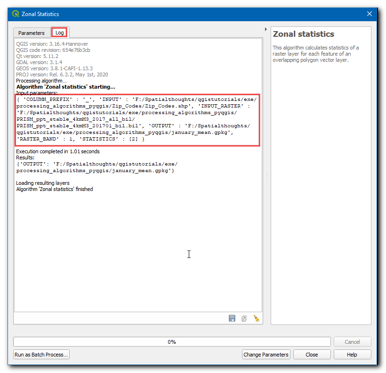Click the 0% progress bar
Viewport: 386px width, 373px height.
(172, 342)
